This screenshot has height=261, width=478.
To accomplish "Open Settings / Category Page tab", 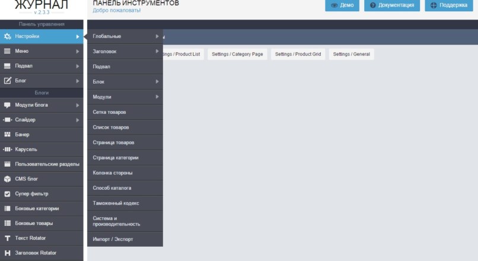I will click(237, 54).
